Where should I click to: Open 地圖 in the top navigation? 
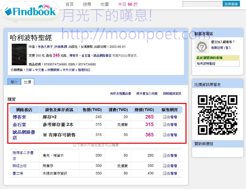[105, 4]
